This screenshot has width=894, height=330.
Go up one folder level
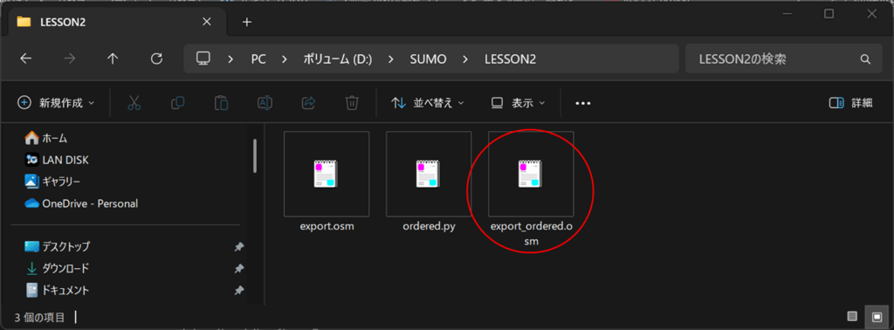(x=113, y=58)
